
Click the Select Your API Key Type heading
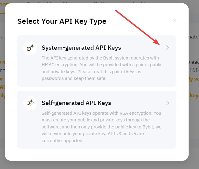(62, 21)
